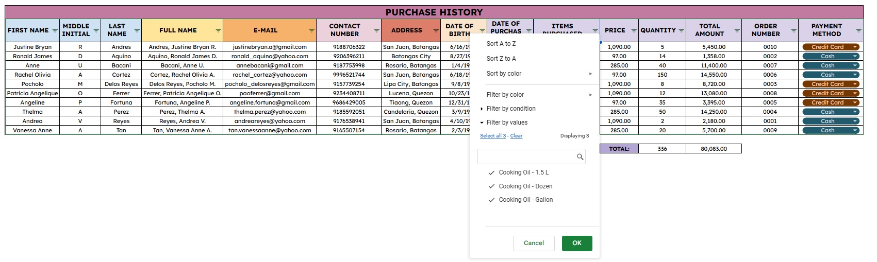Open payment dropdown for order 0009
The image size is (877, 262).
point(855,130)
